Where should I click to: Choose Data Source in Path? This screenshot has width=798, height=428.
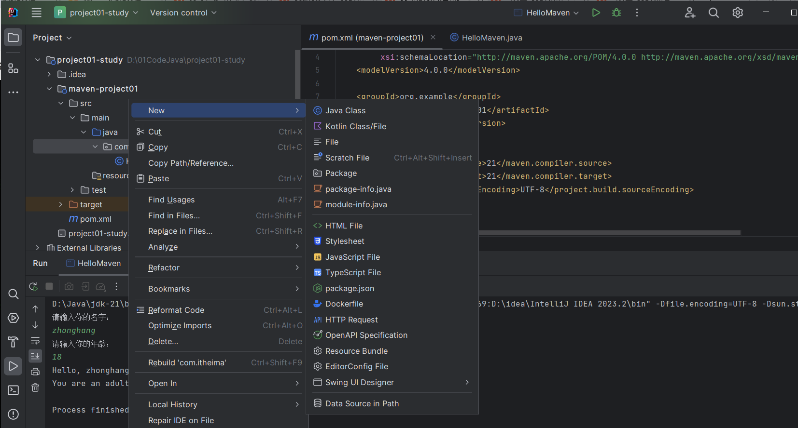point(392,403)
